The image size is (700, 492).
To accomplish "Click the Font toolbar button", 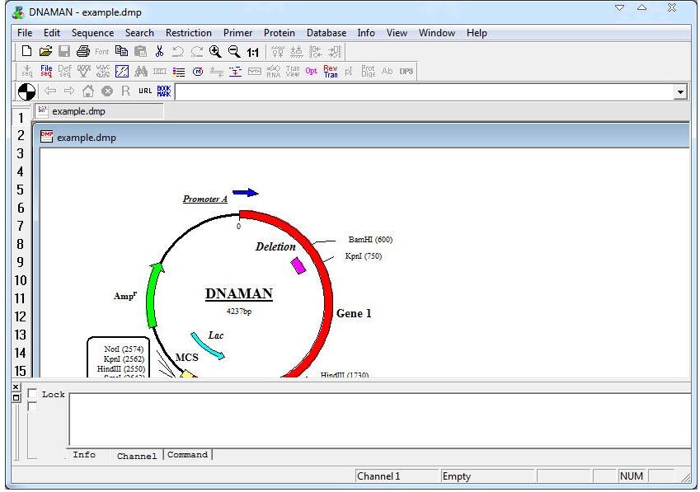I will coord(101,52).
